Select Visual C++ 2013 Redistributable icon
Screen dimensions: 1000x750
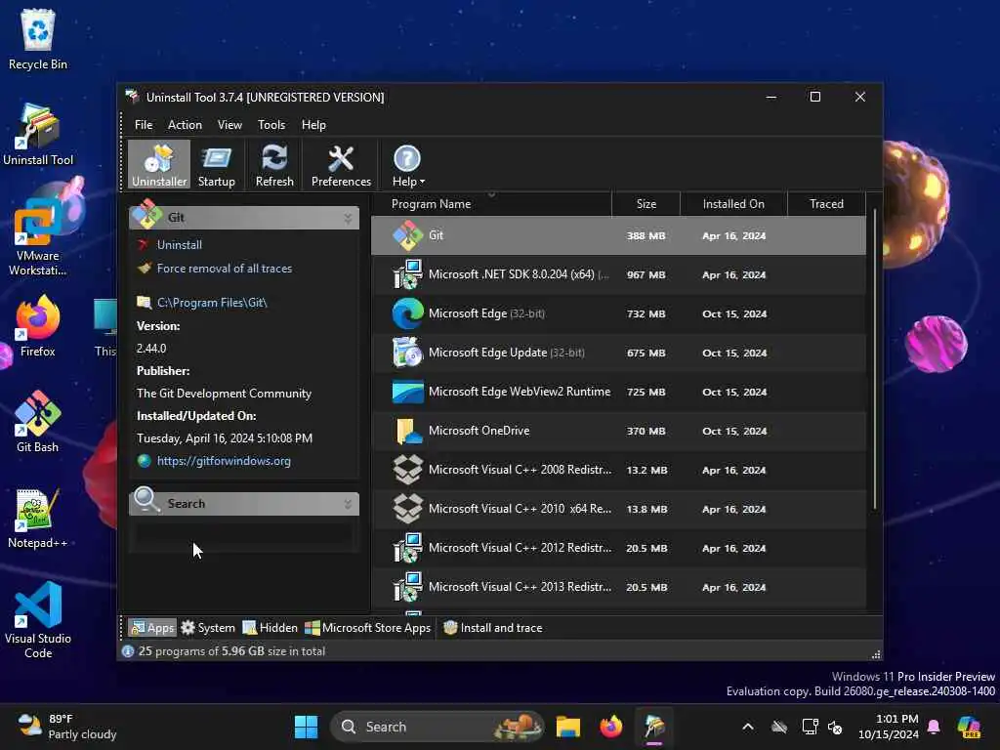pyautogui.click(x=407, y=587)
